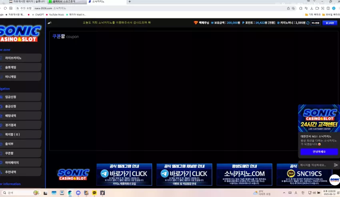Viewport: 340px width, 197px height.
Task: Click the browser profile avatar
Action: 334,8
